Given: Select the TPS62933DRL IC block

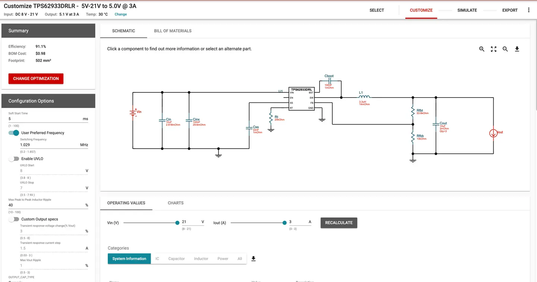Looking at the screenshot, I should [x=302, y=99].
